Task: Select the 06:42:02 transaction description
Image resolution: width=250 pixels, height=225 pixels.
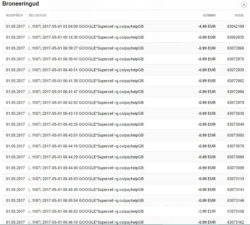Action: pyautogui.click(x=86, y=102)
